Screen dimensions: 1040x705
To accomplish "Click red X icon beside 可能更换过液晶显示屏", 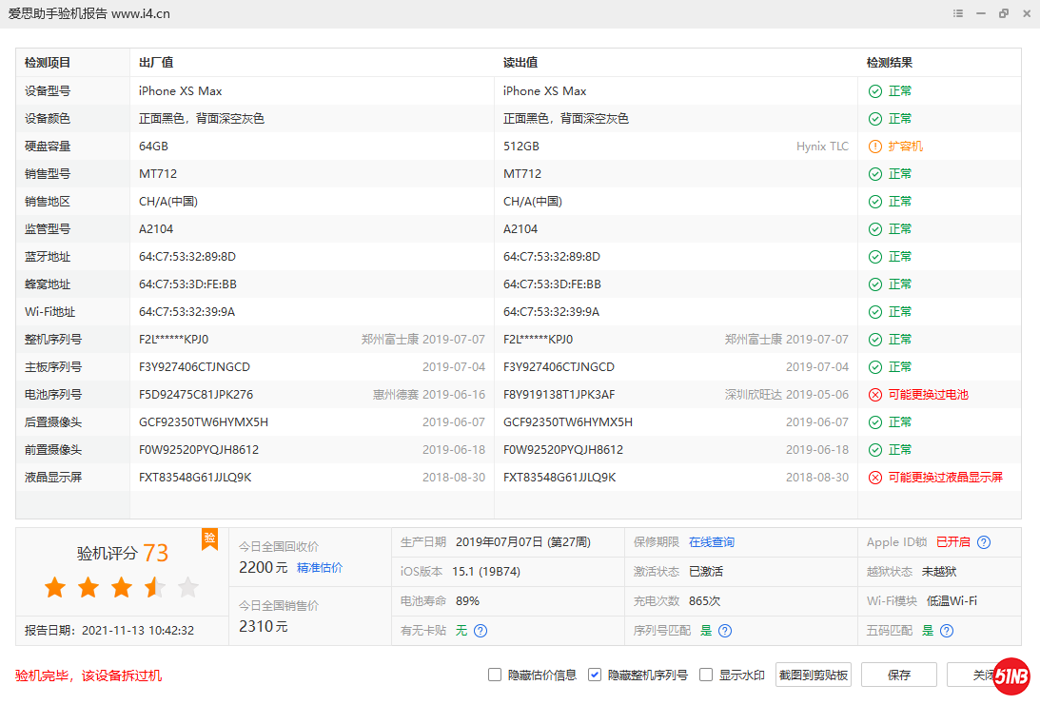I will click(874, 478).
